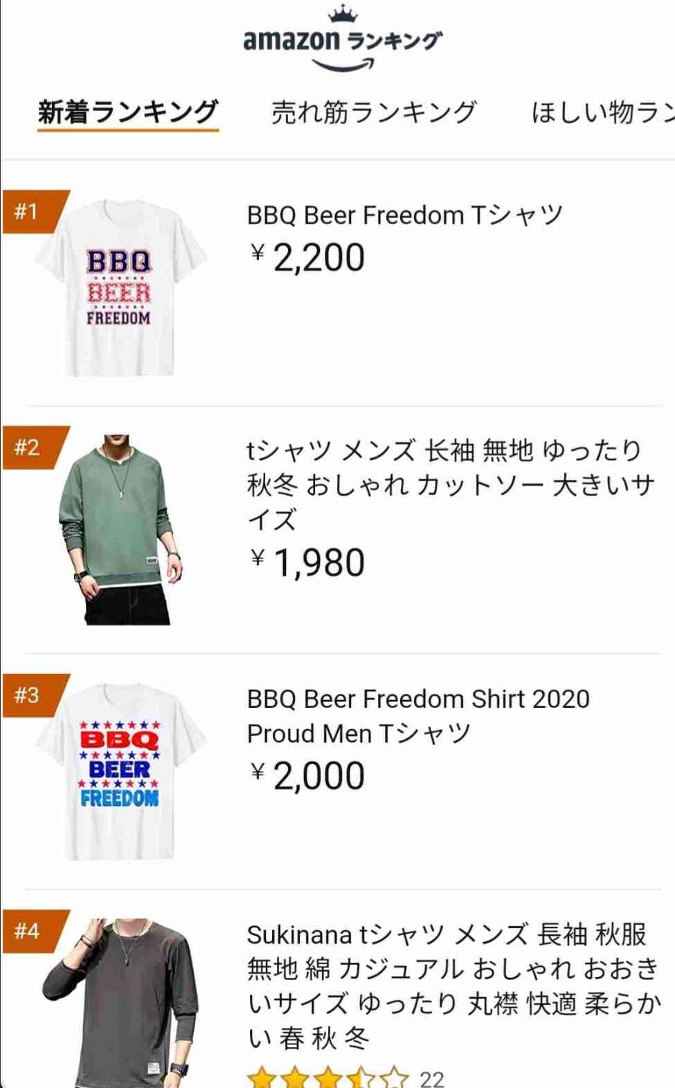Click the ¥1,980 price
675x1088 pixels.
click(307, 562)
